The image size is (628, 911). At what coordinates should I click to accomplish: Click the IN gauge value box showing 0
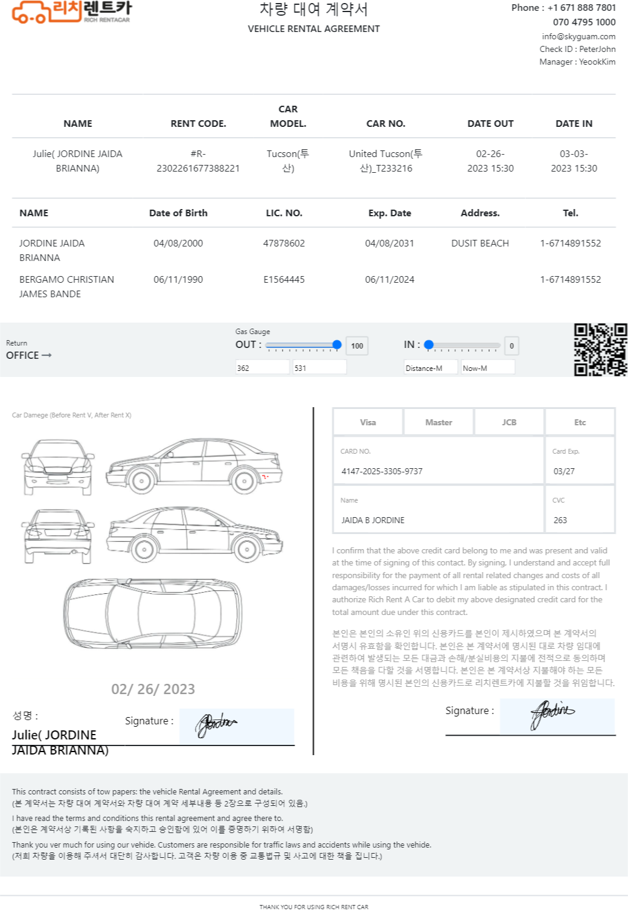(511, 346)
